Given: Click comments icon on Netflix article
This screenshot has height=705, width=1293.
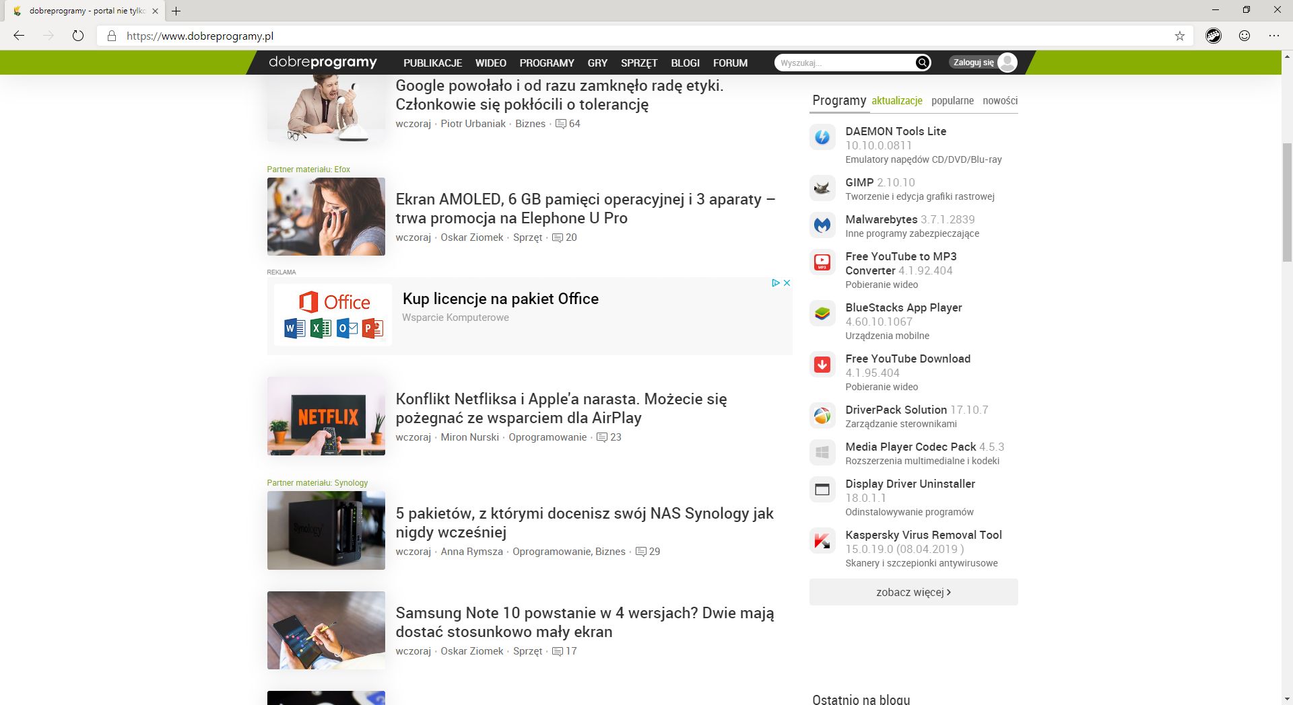Looking at the screenshot, I should pyautogui.click(x=602, y=437).
